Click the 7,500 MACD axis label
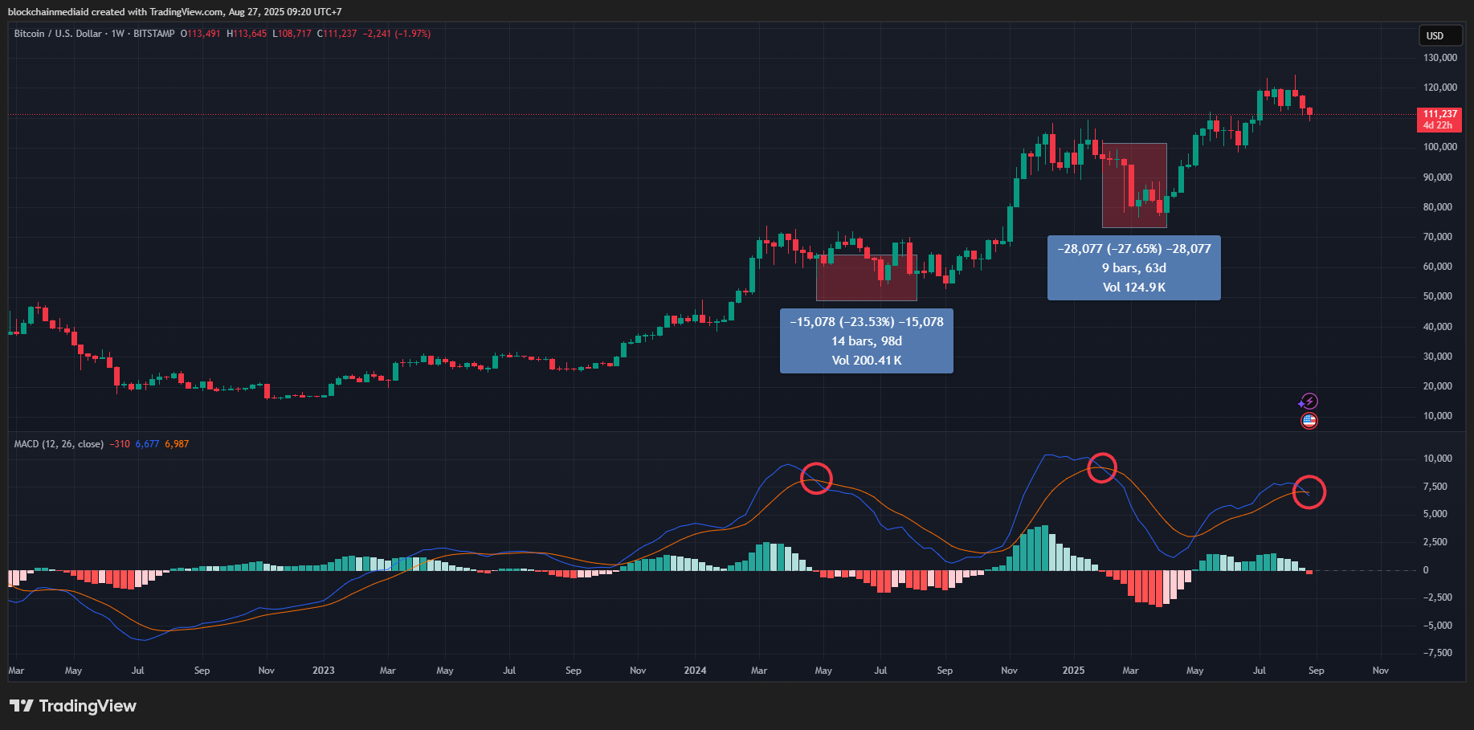Image resolution: width=1474 pixels, height=730 pixels. [x=1435, y=487]
